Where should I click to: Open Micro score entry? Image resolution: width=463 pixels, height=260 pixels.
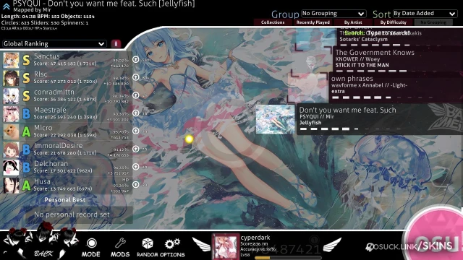[x=67, y=131]
